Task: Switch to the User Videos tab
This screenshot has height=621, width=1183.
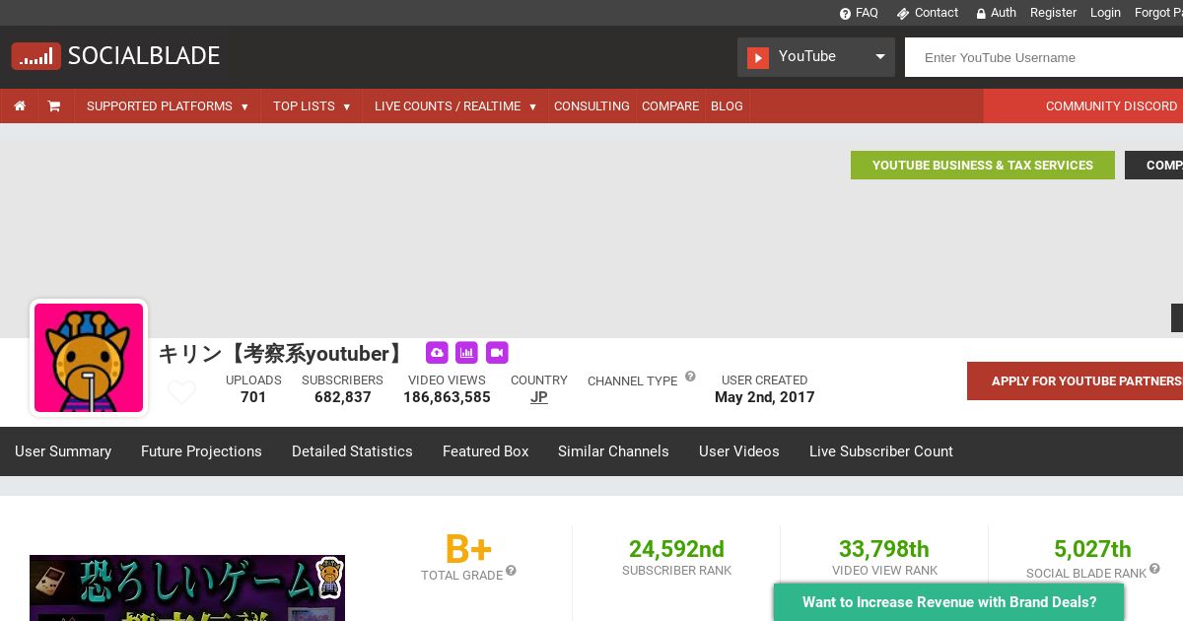Action: tap(739, 451)
